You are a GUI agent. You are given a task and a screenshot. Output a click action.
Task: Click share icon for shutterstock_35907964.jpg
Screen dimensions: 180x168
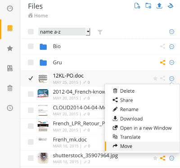163,158
